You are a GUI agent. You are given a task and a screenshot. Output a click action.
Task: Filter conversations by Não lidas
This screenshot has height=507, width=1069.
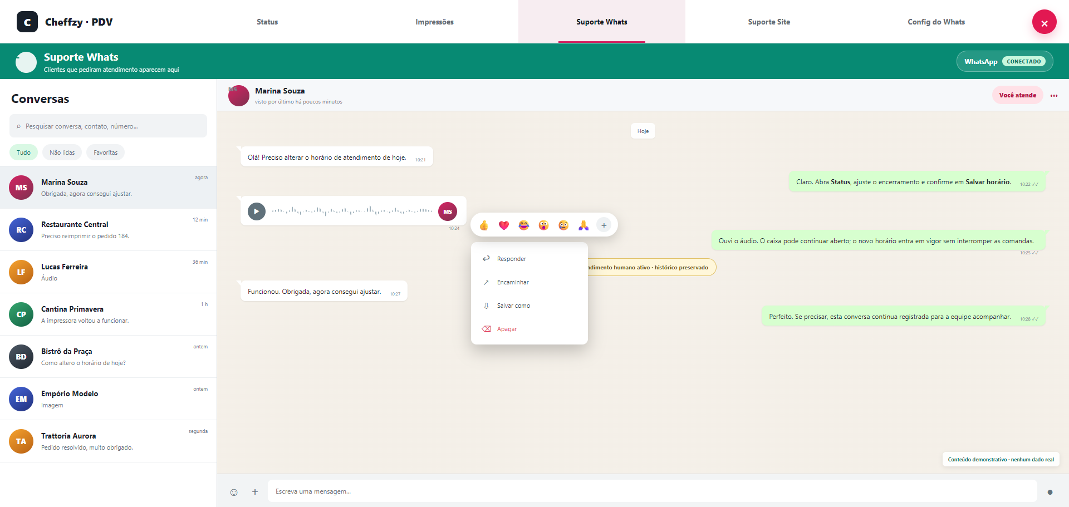point(62,152)
